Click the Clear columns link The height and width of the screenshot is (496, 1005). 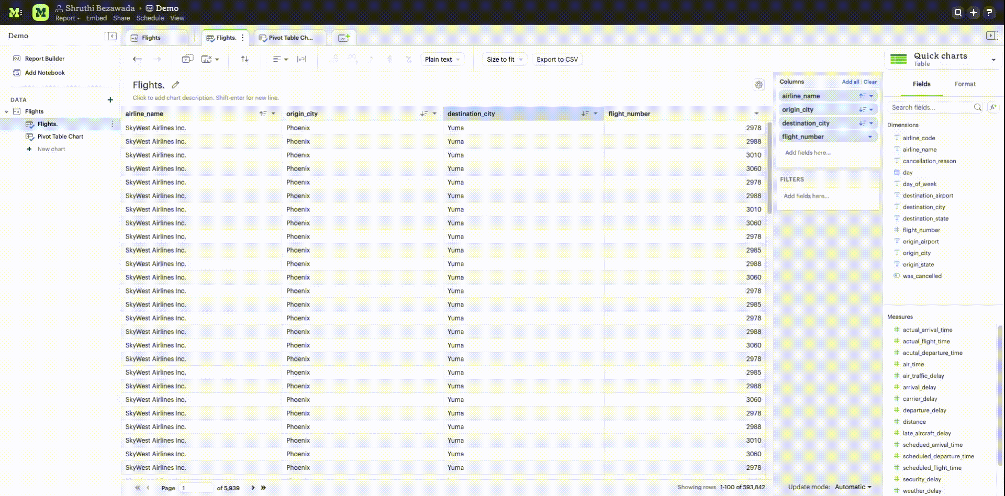click(x=870, y=82)
